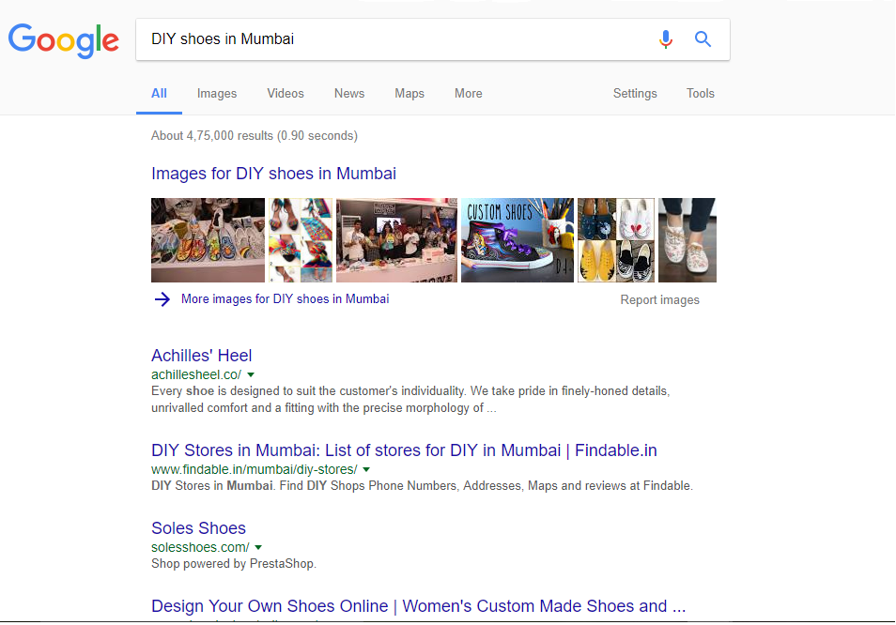Expand the dropdown next to achillesheel.co URL
Viewport: 896px width, 625px height.
pos(251,373)
